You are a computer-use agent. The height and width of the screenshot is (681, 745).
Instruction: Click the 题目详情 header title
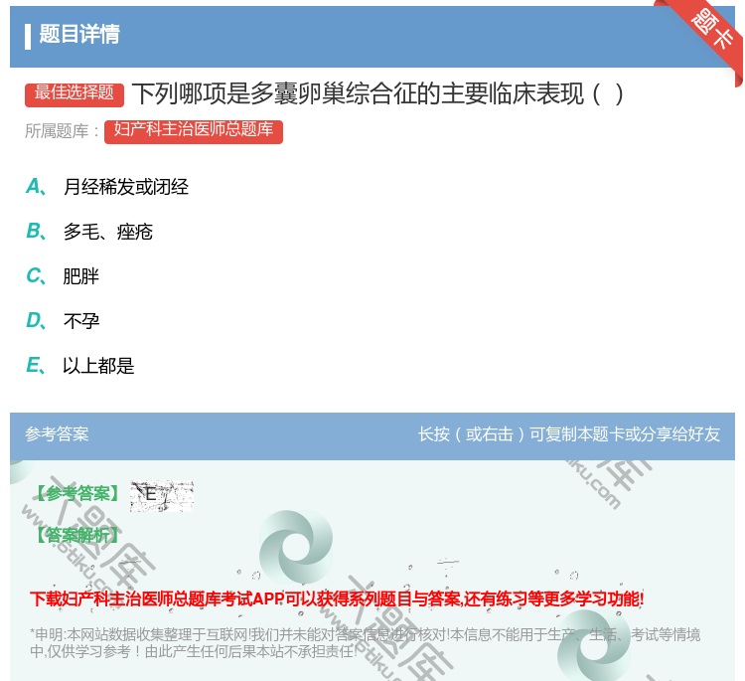79,35
